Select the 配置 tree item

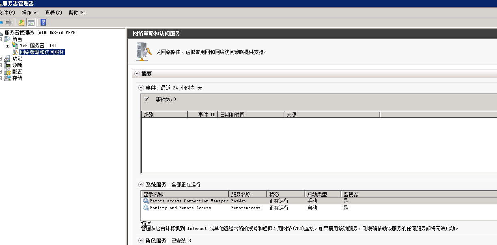click(x=17, y=72)
